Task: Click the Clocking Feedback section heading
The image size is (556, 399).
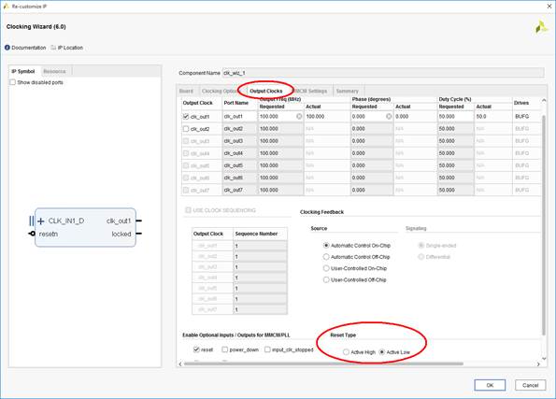Action: [x=321, y=212]
